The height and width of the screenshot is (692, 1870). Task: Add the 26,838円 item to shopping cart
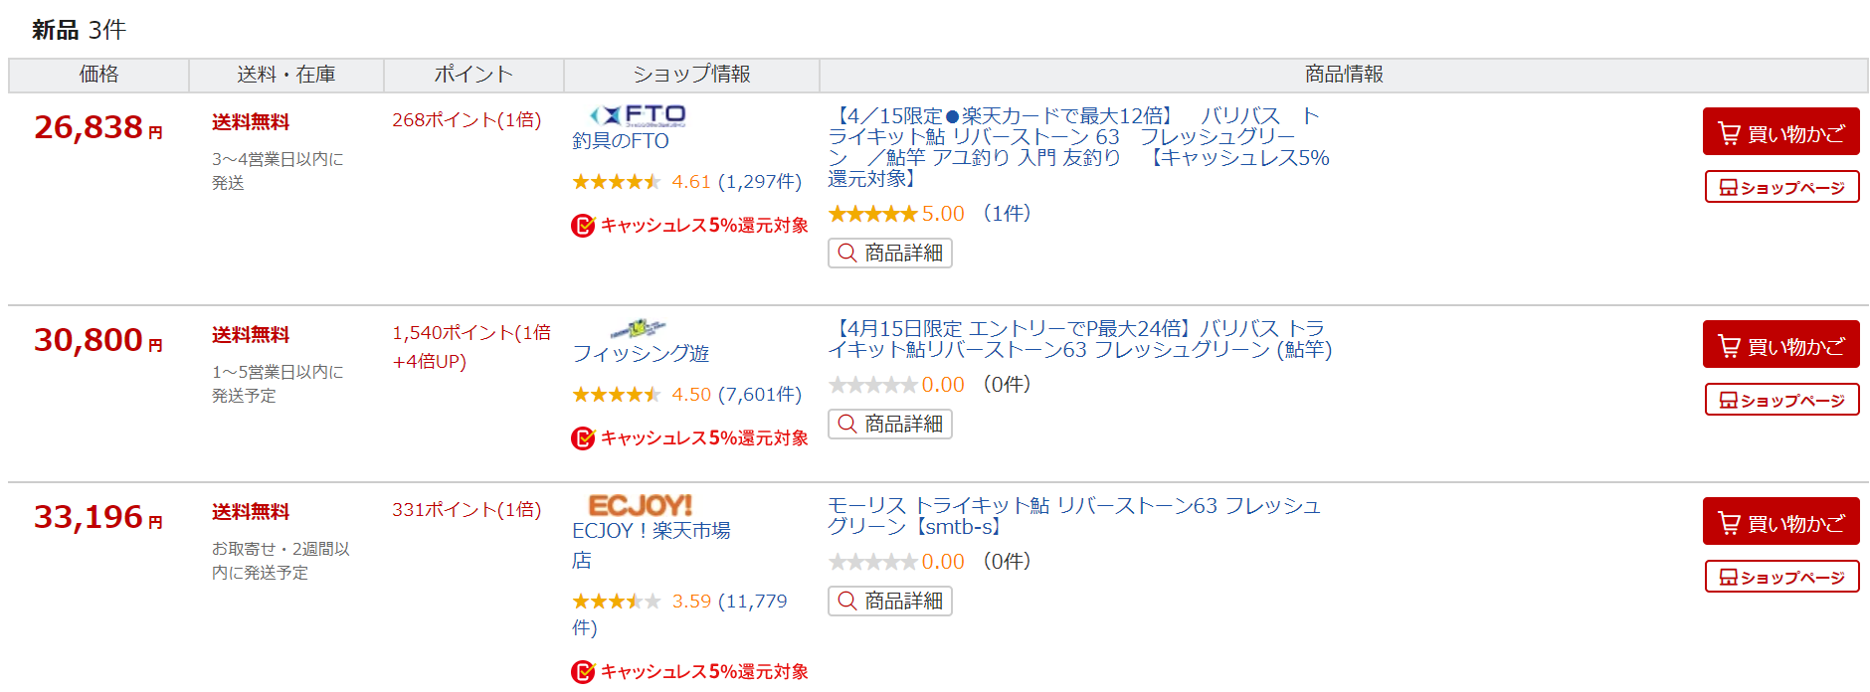click(x=1780, y=132)
